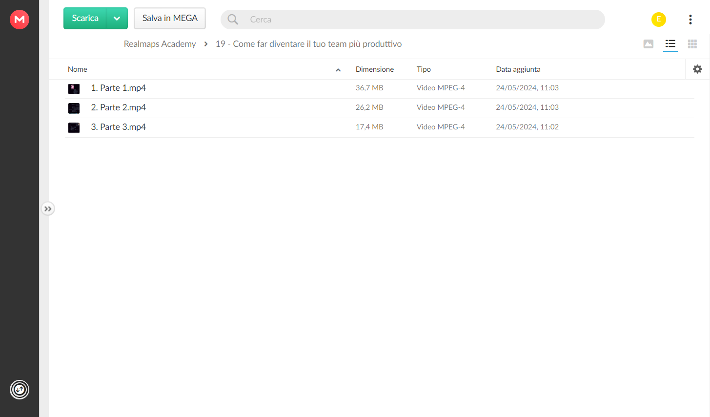Click the video thumbnail of Parte 1.mp4

[x=74, y=88]
